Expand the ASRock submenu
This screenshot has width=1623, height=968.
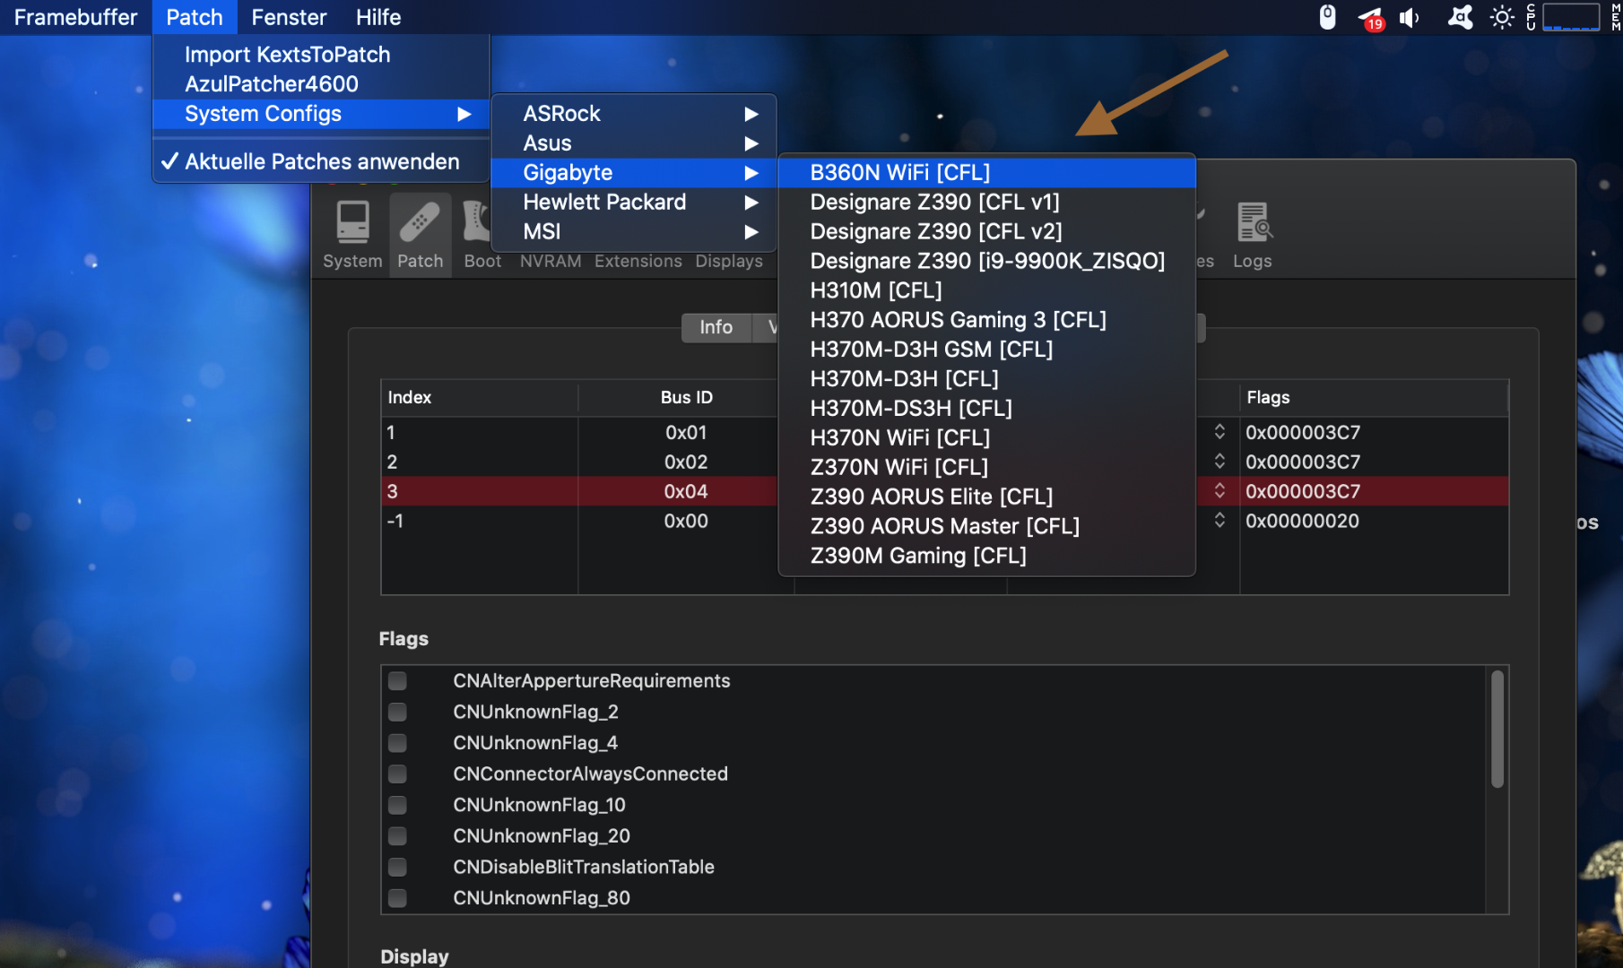(x=634, y=114)
